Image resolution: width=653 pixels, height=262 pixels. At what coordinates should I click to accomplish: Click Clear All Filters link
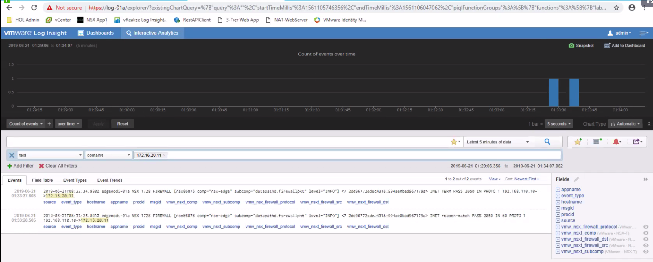[x=58, y=166]
